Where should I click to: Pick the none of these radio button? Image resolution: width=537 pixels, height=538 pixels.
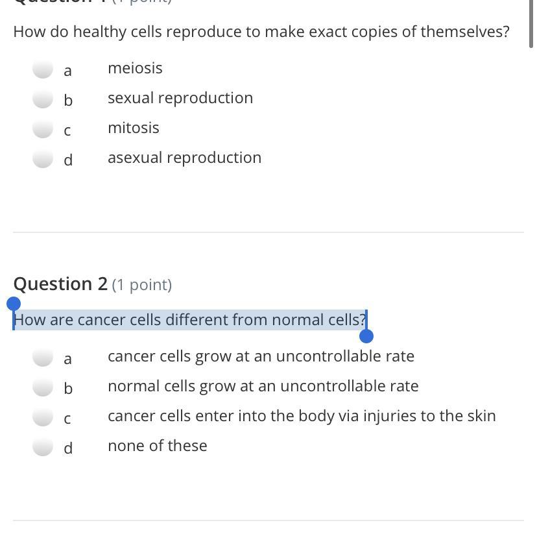coord(43,446)
